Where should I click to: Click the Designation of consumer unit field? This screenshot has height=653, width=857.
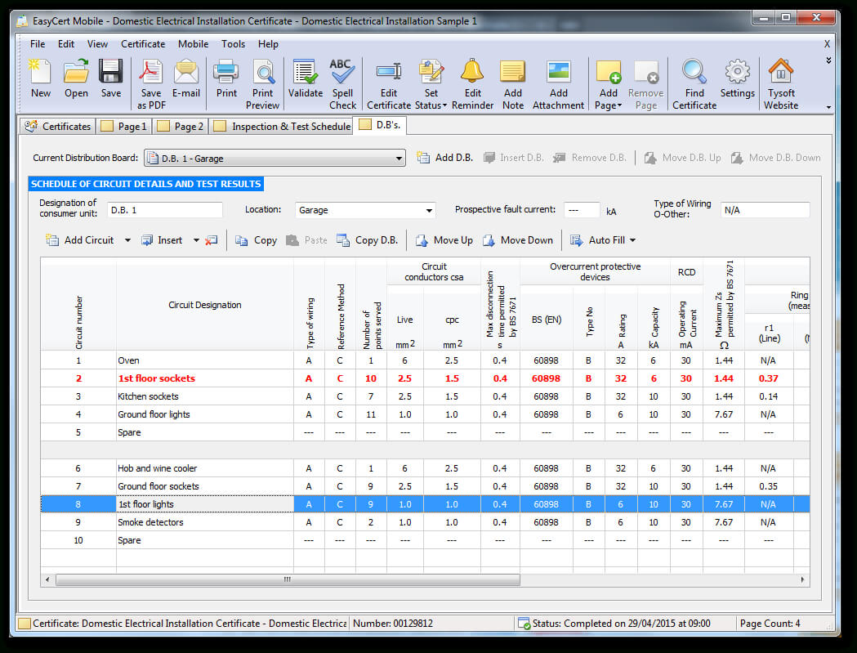pos(164,210)
